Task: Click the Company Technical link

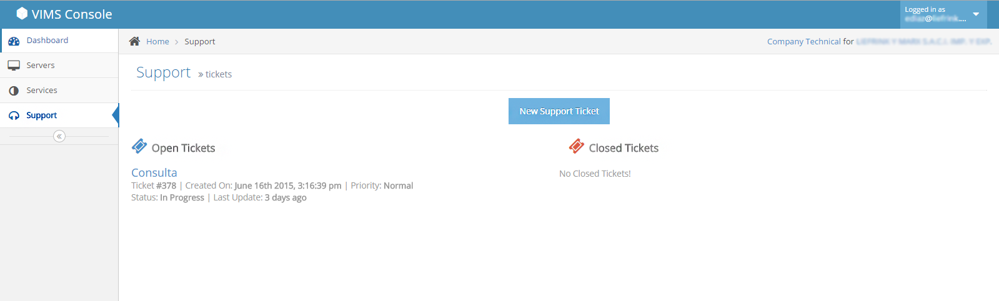Action: click(x=804, y=41)
